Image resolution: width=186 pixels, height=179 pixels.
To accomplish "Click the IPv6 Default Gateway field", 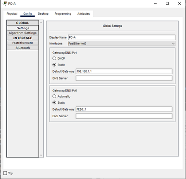I will click(124, 109).
